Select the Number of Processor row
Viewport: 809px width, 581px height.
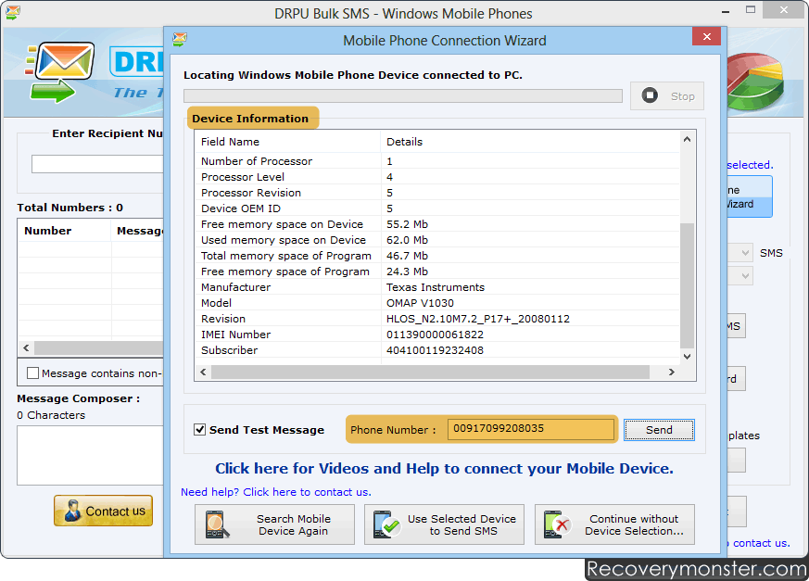(437, 161)
